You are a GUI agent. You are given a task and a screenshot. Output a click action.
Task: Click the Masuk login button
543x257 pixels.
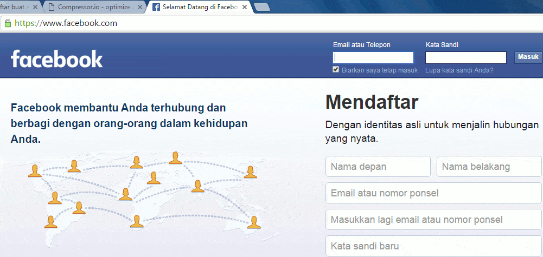point(528,57)
